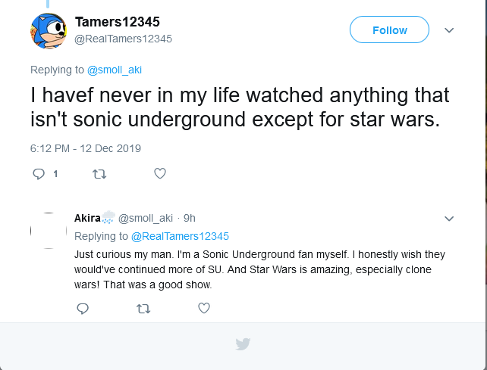Open the chevron menu on Akira's reply

448,218
